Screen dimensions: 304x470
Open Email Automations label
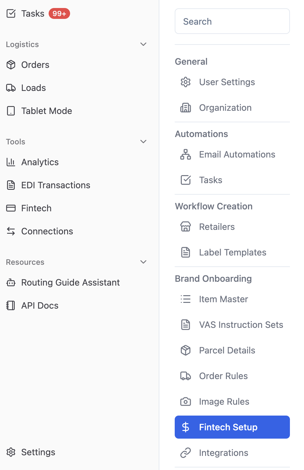click(237, 154)
